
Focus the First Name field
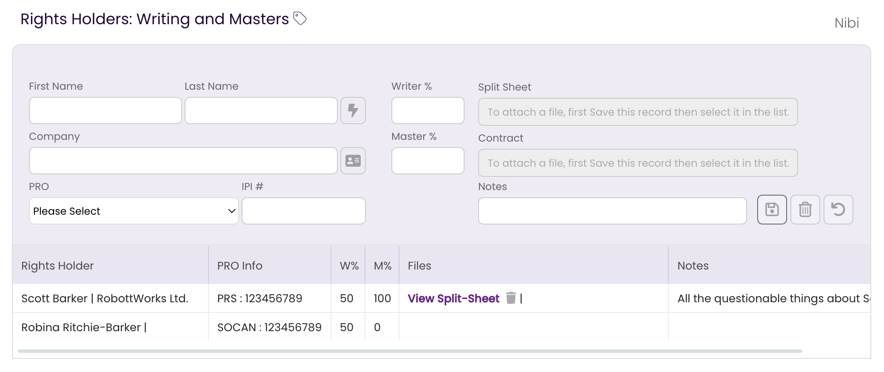point(106,111)
